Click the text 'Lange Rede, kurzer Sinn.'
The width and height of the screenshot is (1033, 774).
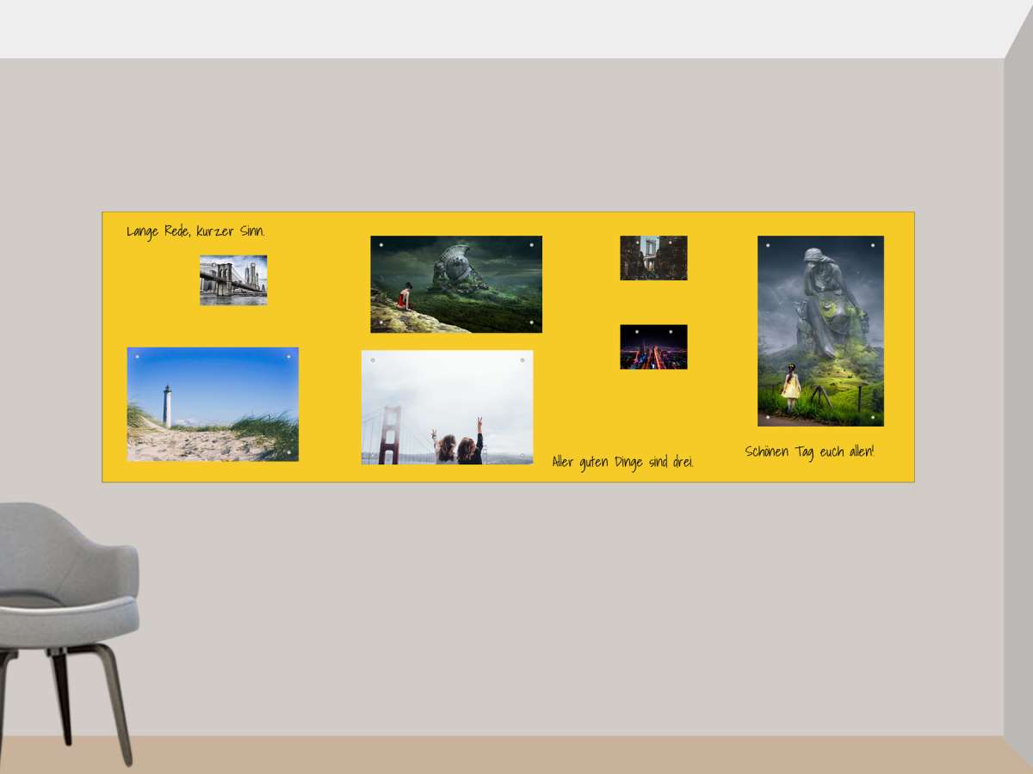click(x=195, y=231)
